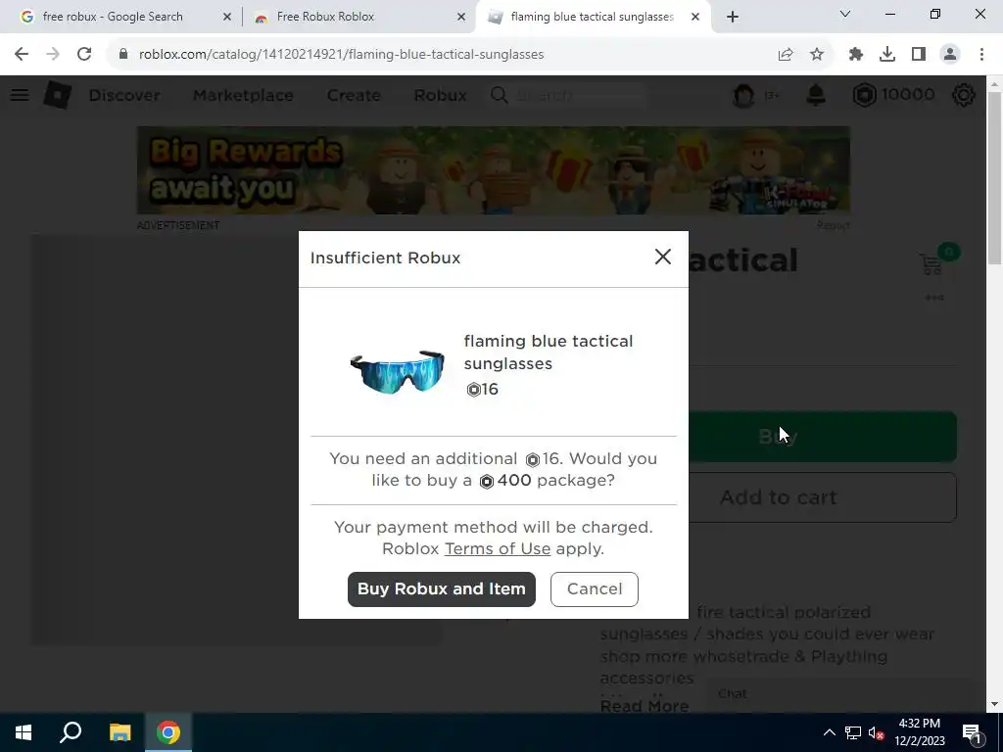Open Marketplace in Roblox navigation

click(243, 95)
